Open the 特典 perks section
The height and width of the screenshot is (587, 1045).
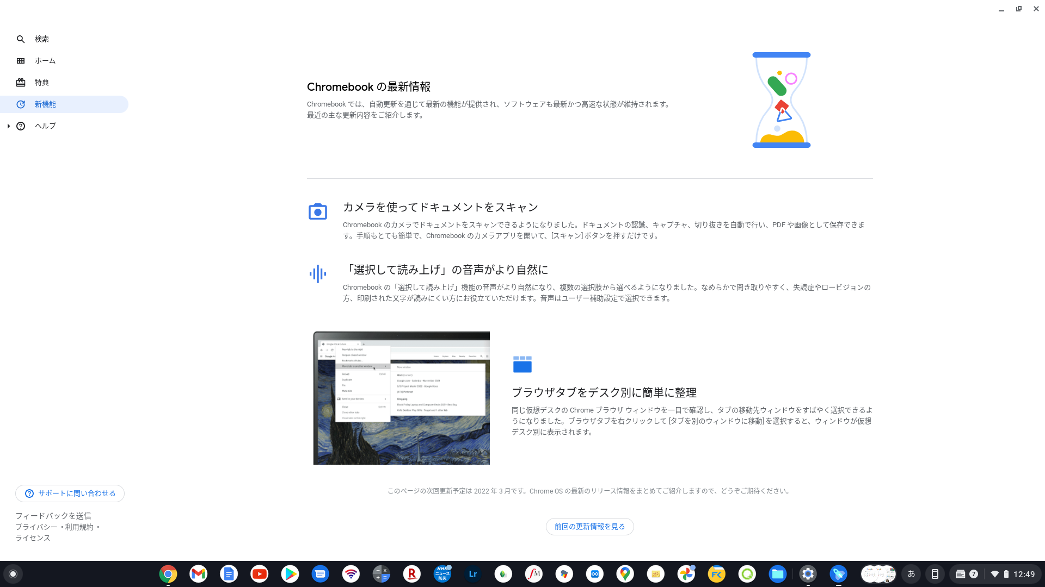tap(64, 83)
